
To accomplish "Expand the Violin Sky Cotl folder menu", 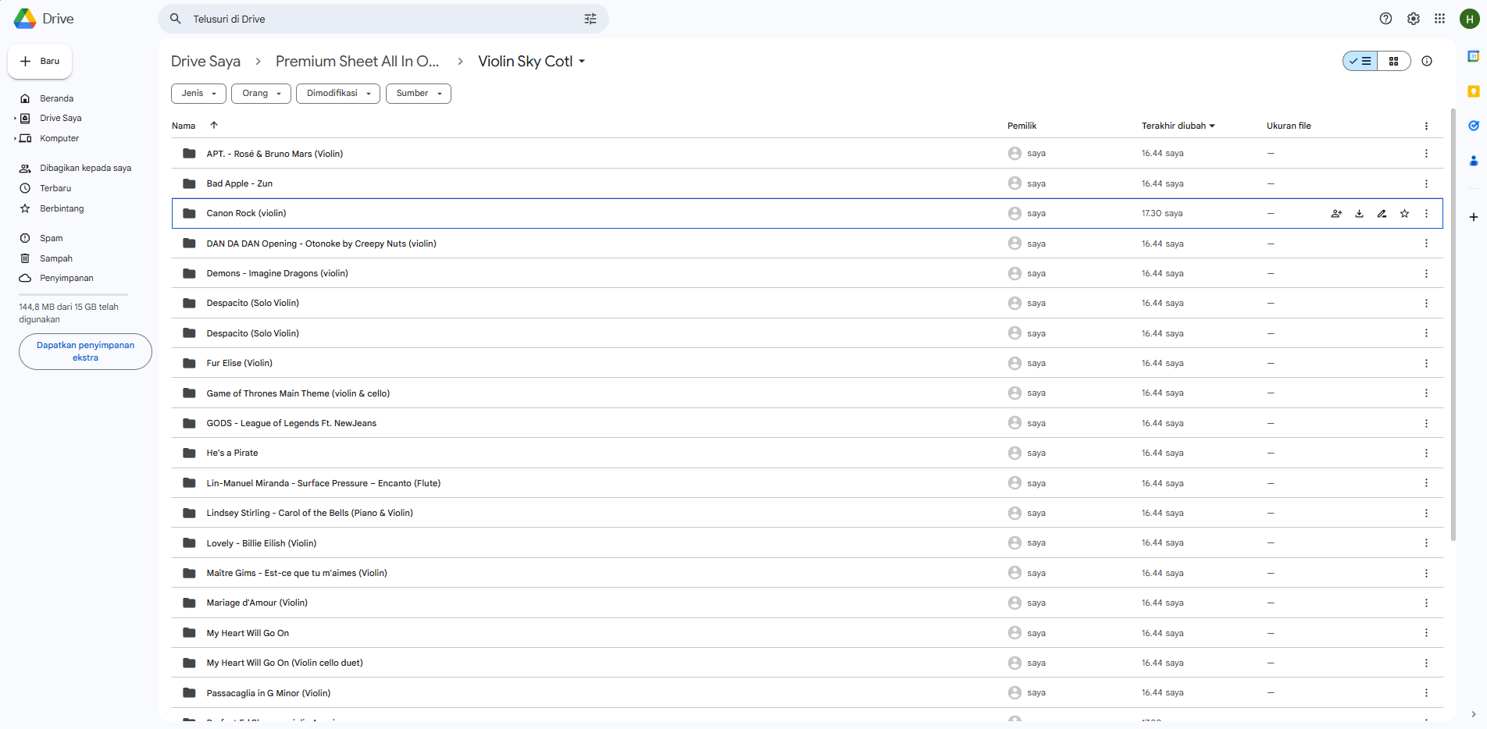I will tap(582, 62).
